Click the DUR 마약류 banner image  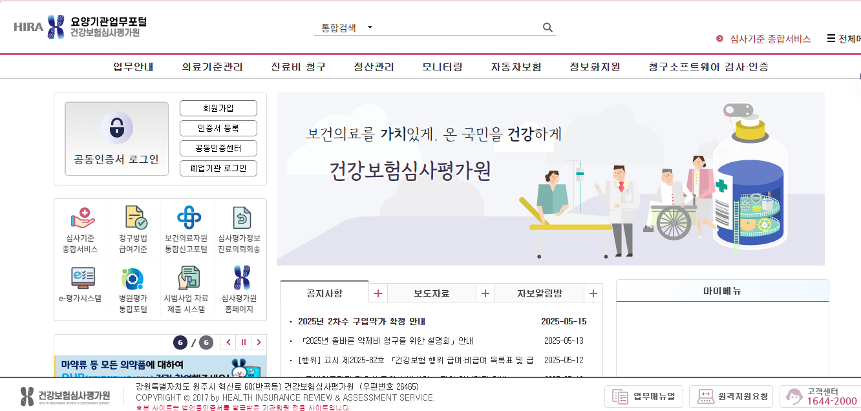(x=160, y=366)
